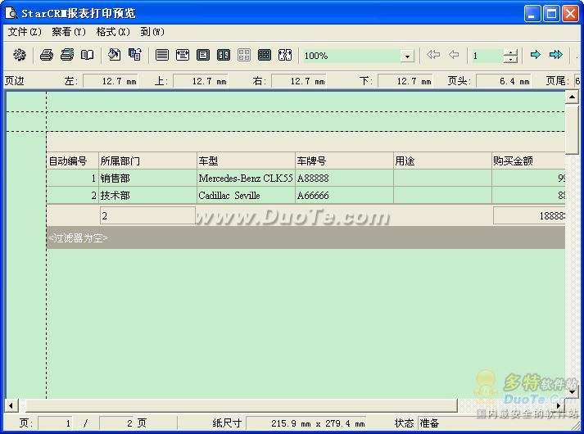Select the page width view icon

click(x=162, y=55)
